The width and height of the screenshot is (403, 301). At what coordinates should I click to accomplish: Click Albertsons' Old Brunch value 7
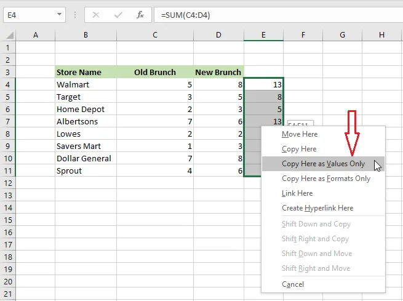pyautogui.click(x=155, y=122)
